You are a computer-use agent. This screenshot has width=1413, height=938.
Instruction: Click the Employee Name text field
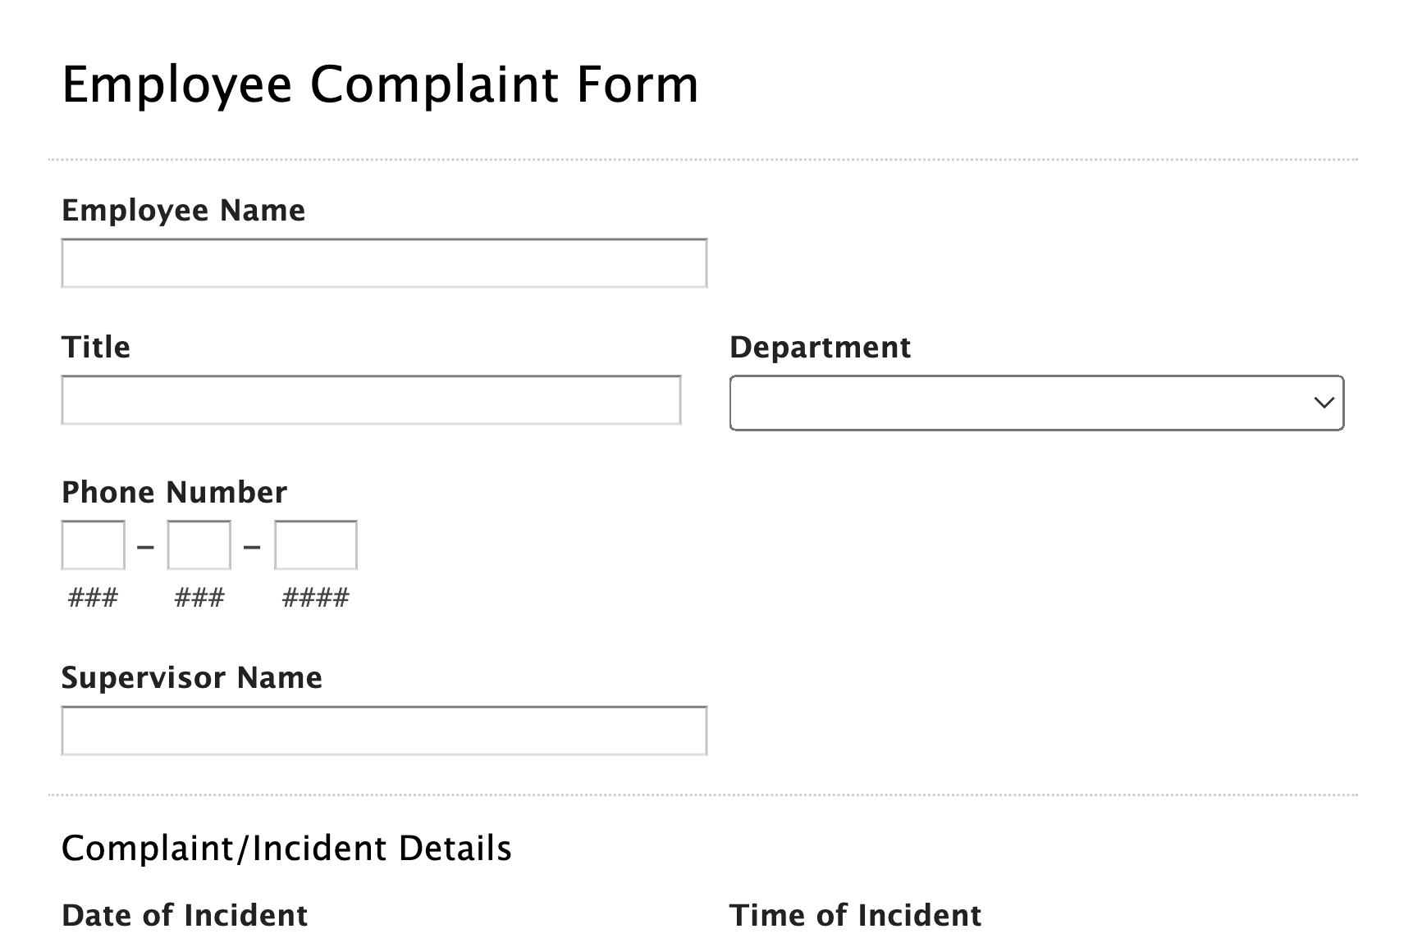pos(384,263)
